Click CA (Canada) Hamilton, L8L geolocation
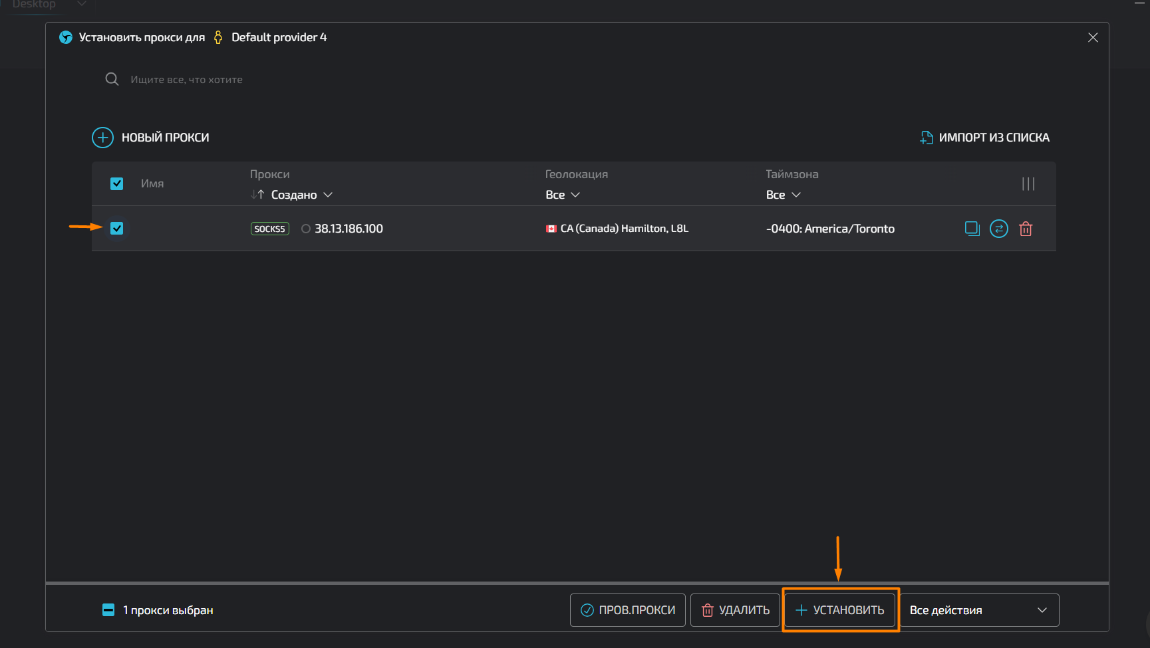The height and width of the screenshot is (648, 1150). 625,229
